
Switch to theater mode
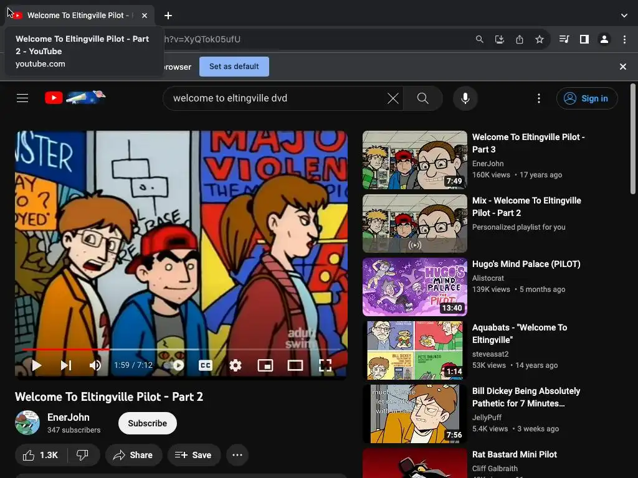point(295,365)
